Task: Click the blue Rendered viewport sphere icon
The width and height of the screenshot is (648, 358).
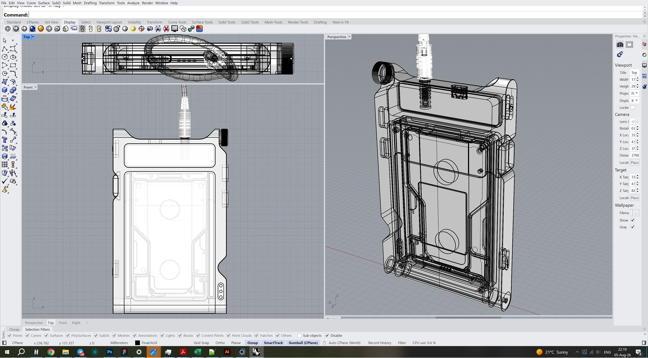Action: pos(32,29)
